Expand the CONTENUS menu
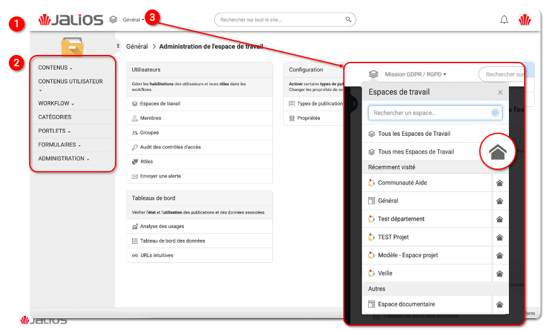Image resolution: width=550 pixels, height=331 pixels. (55, 68)
